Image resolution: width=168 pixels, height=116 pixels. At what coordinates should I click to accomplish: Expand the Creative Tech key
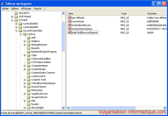(25, 80)
